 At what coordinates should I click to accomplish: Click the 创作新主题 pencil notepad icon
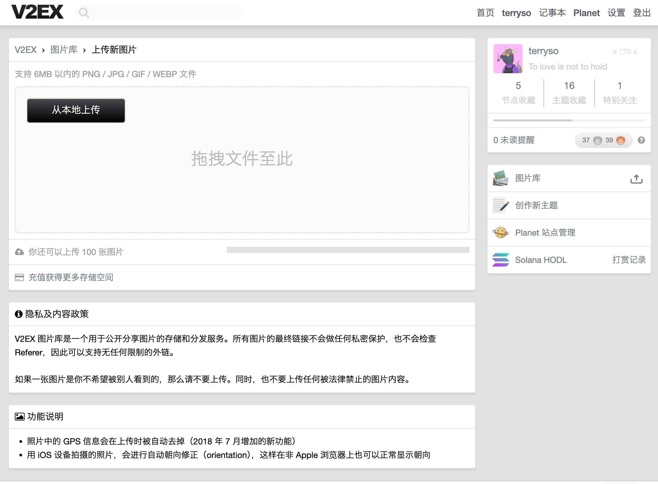[x=500, y=205]
